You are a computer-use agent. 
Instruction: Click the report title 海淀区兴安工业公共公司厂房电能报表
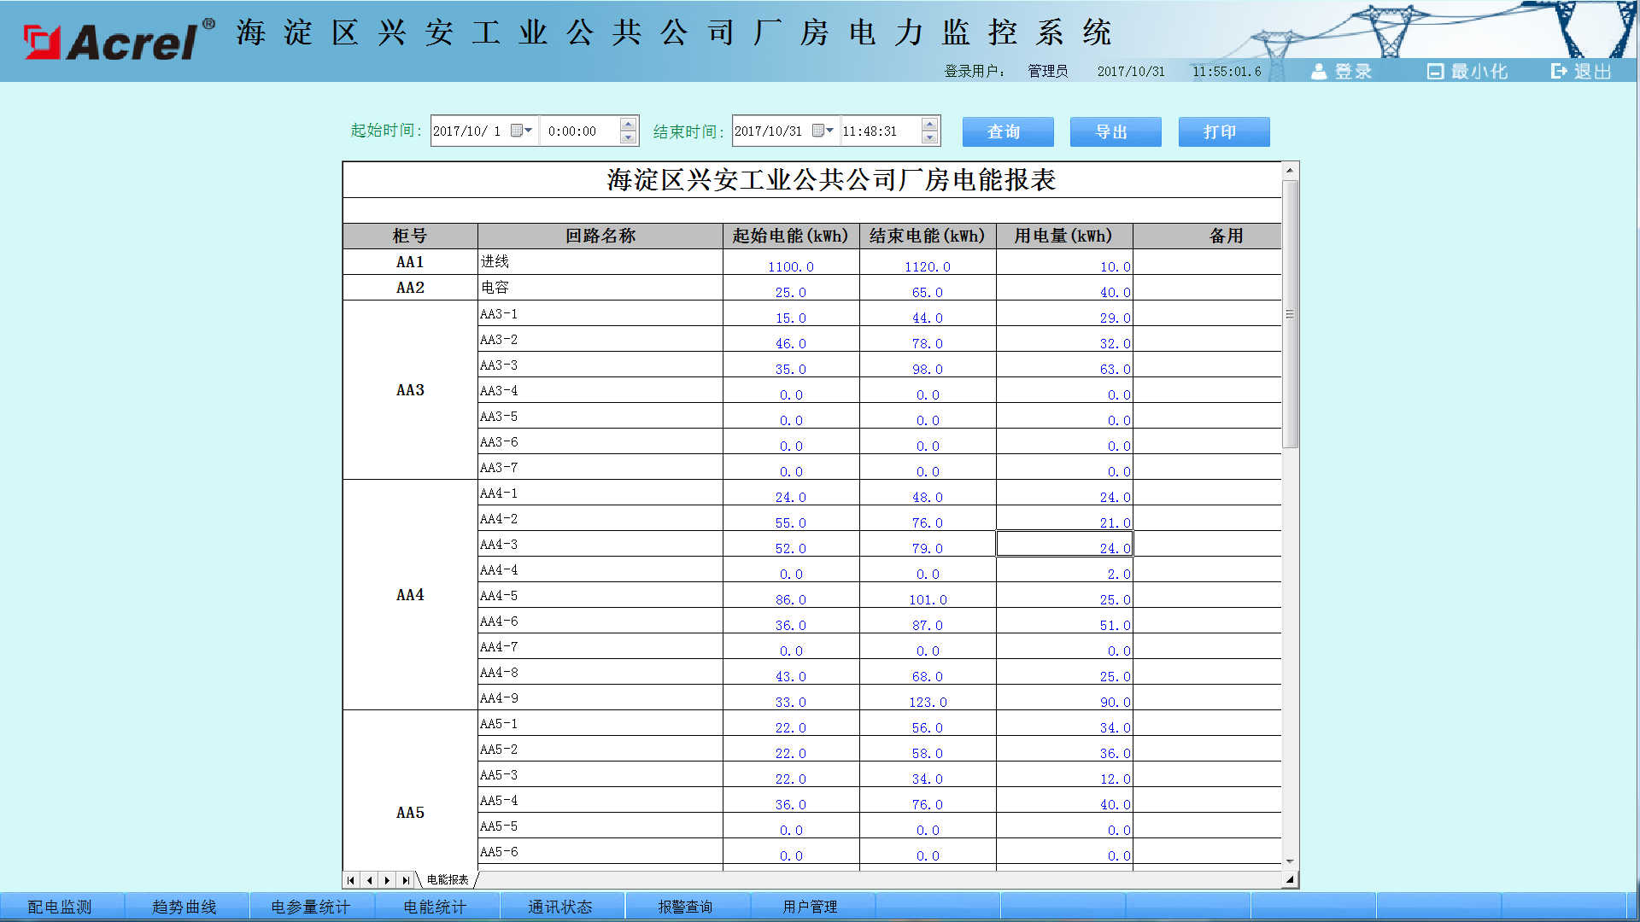pos(831,180)
